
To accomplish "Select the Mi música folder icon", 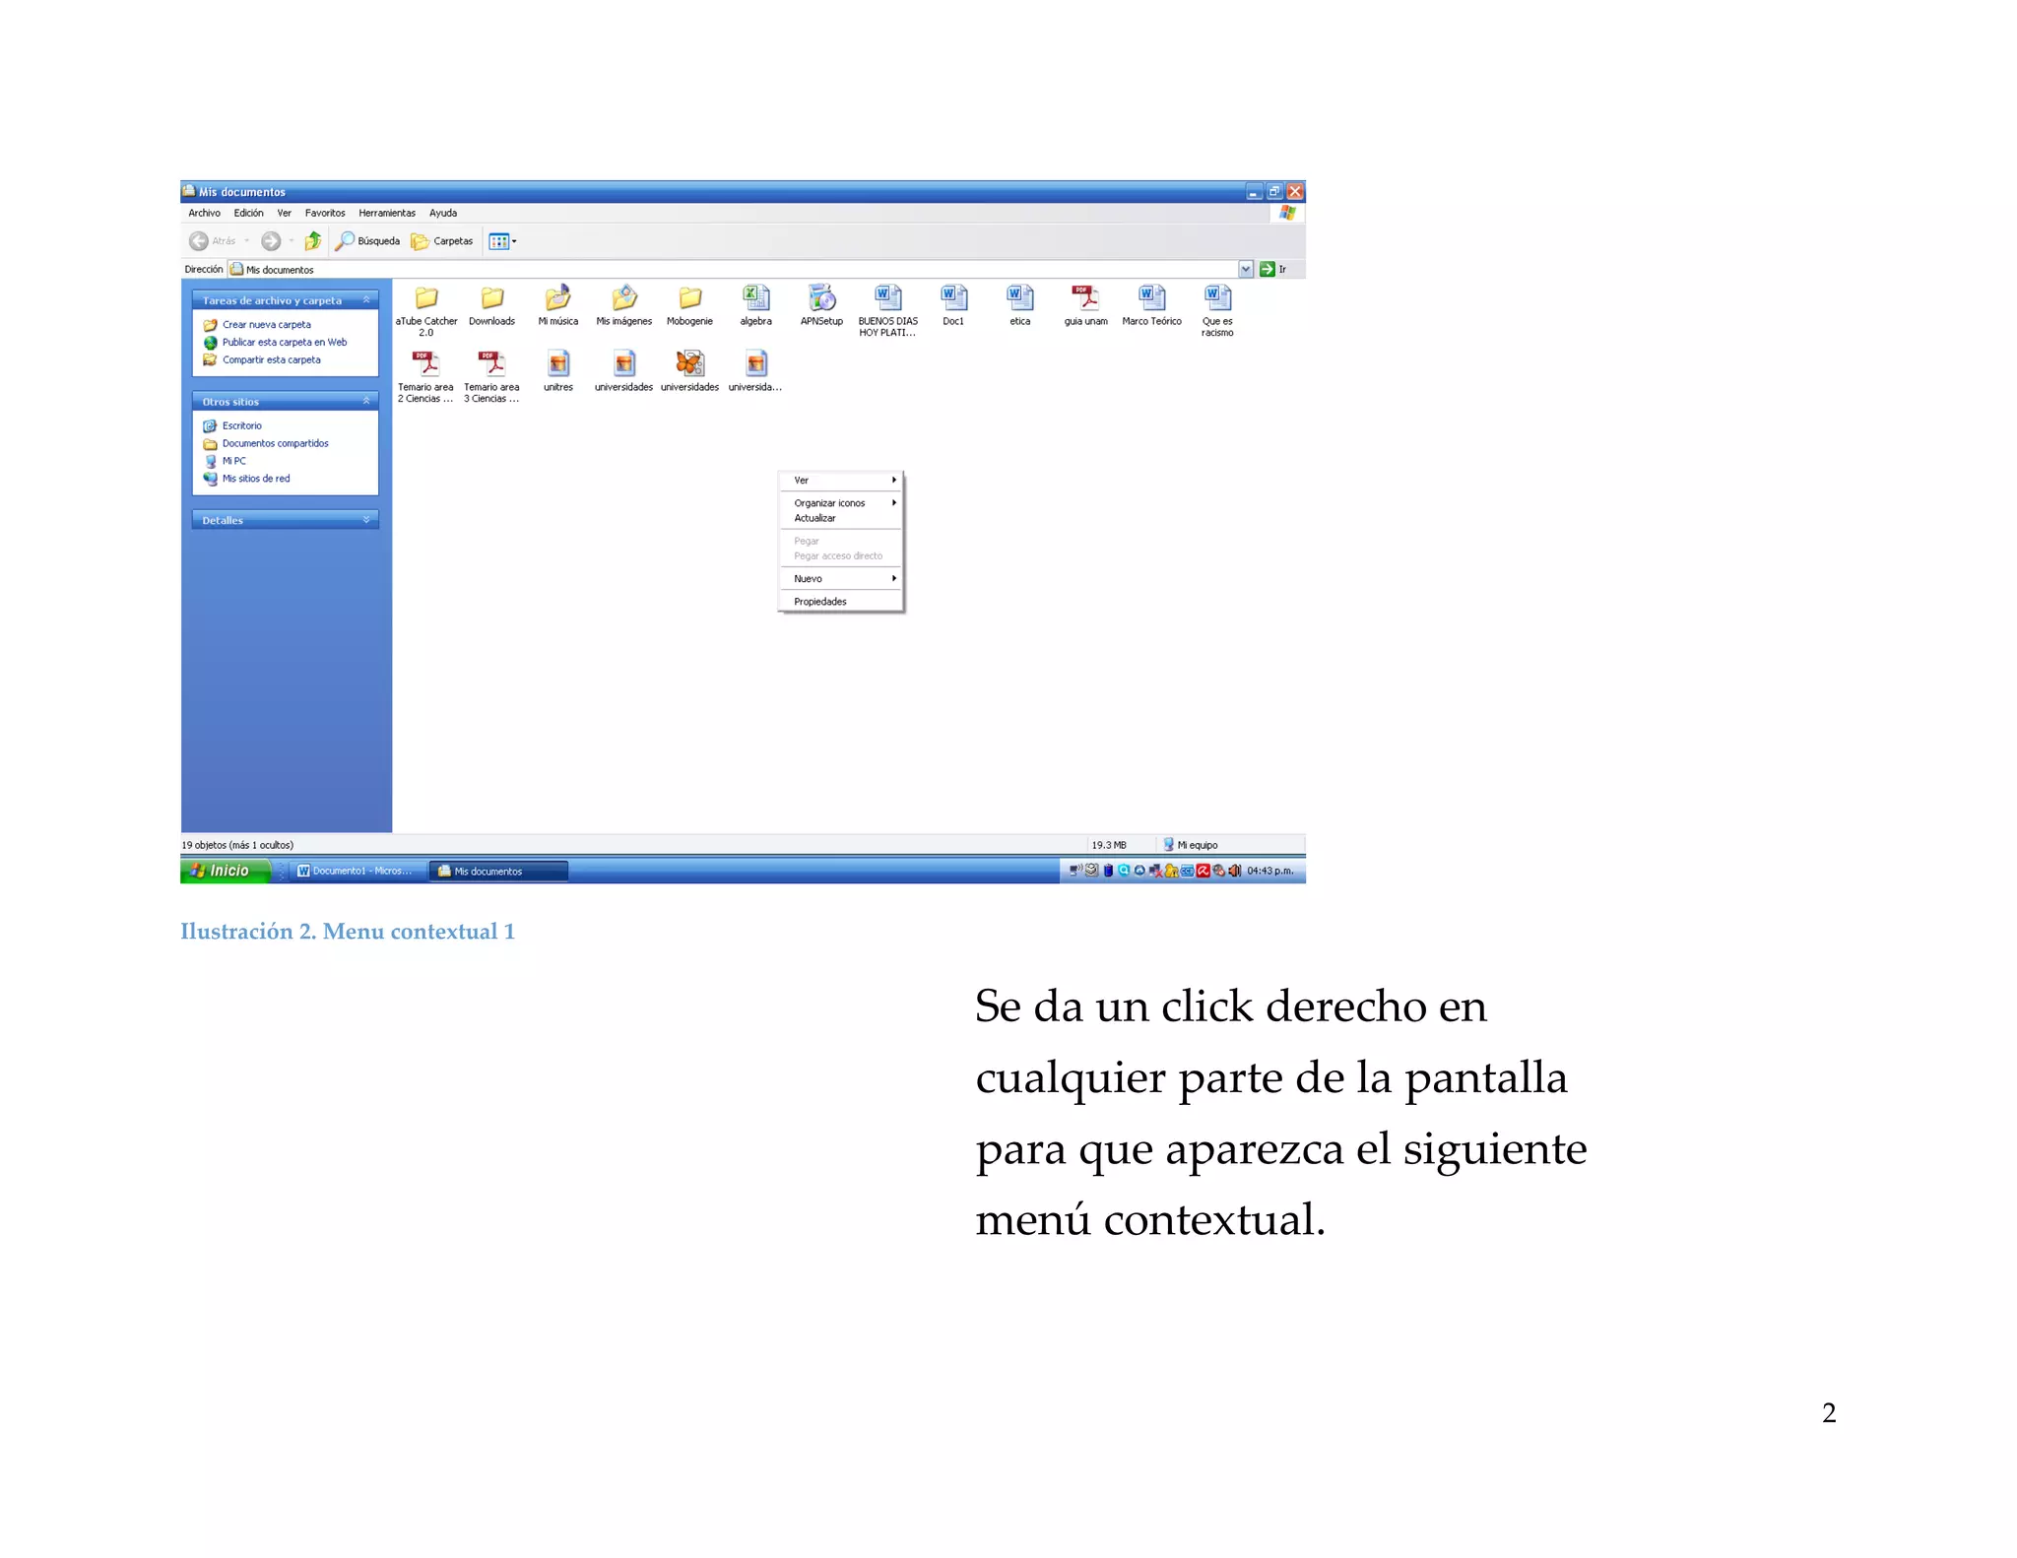I will pos(557,298).
